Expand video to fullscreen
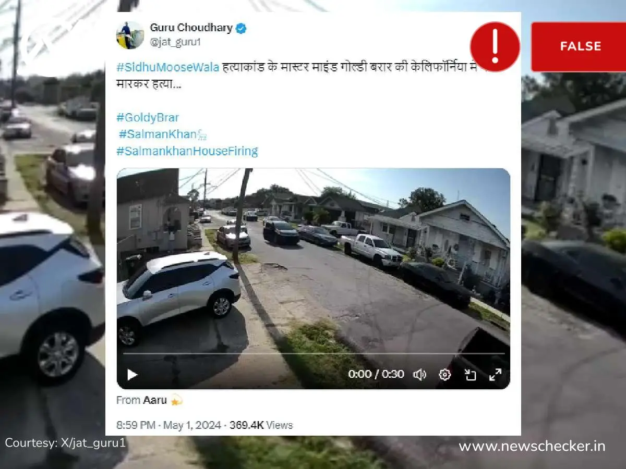The height and width of the screenshot is (469, 626). [495, 375]
